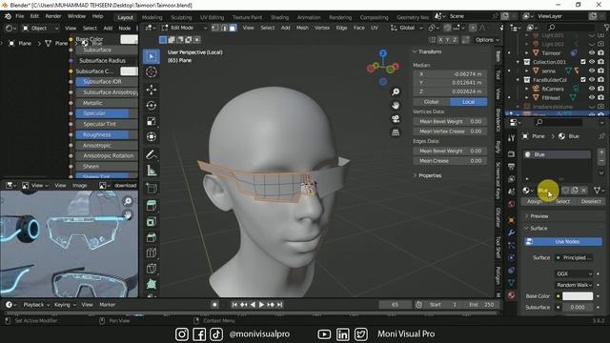610x343 pixels.
Task: Switch transform panel to Global
Action: pyautogui.click(x=431, y=102)
